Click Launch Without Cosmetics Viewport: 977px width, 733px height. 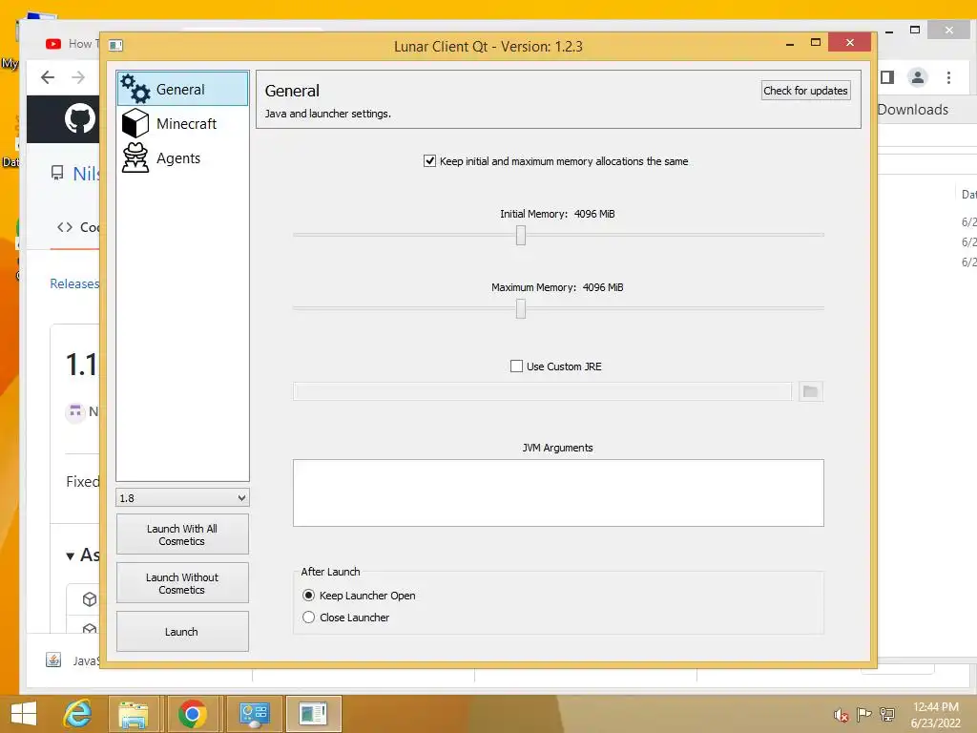coord(182,583)
